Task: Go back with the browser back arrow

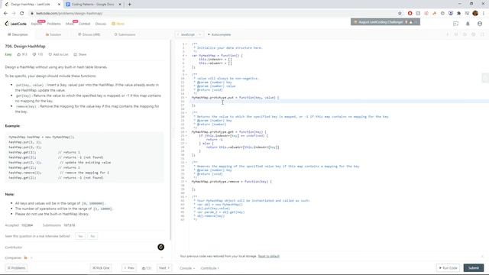Action: click(x=5, y=14)
